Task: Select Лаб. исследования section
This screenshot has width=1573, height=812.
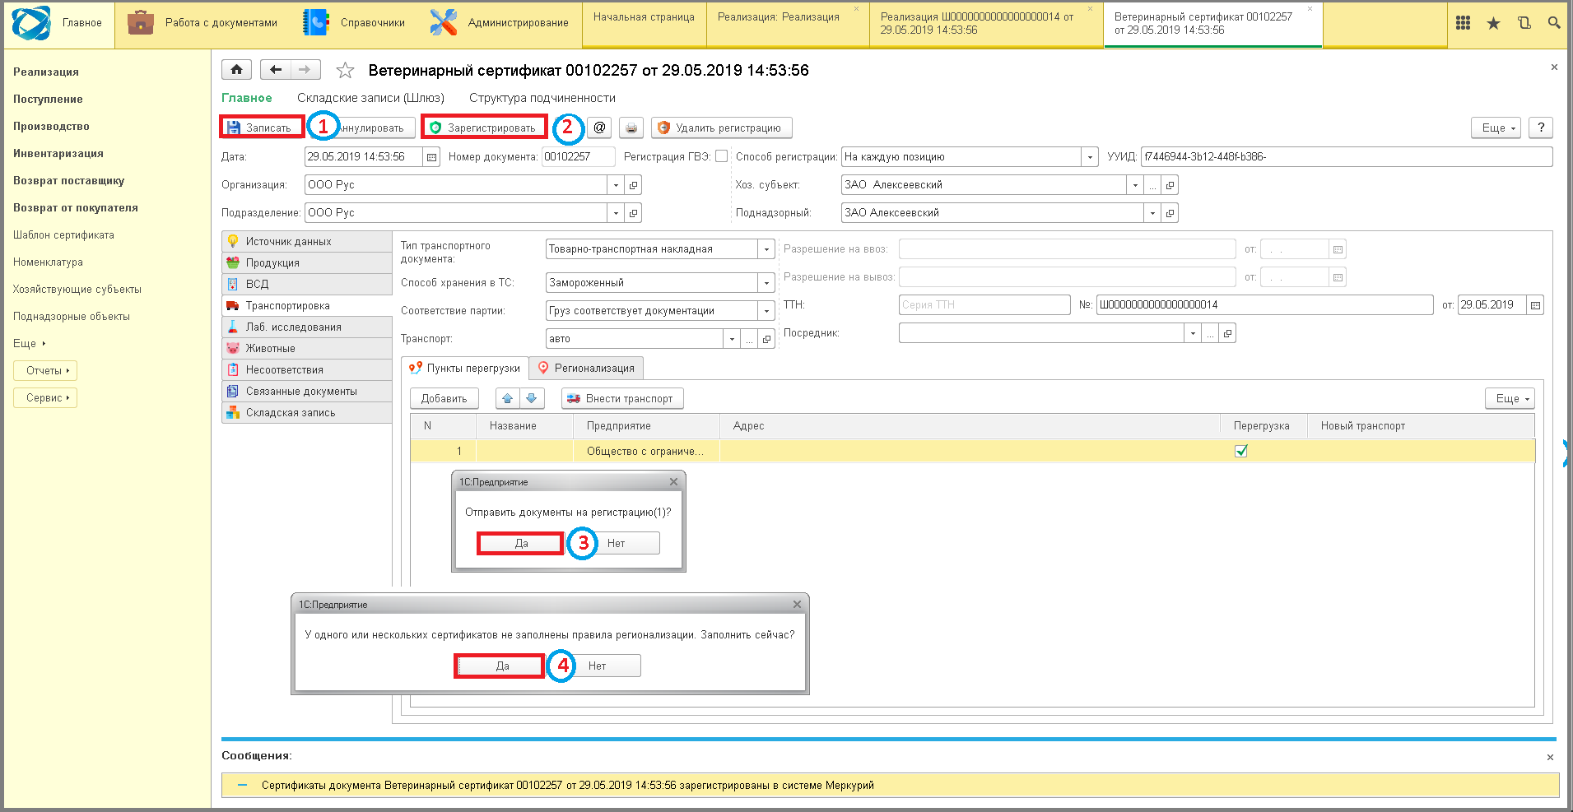Action: 307,327
